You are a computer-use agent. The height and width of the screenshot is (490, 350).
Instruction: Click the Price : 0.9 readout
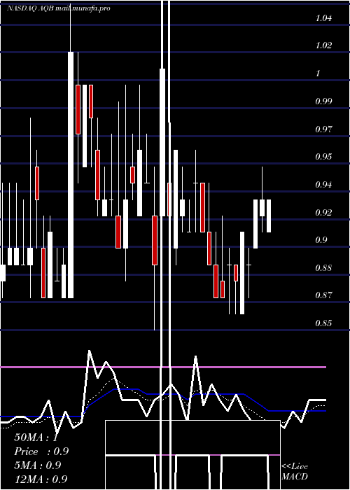(x=41, y=451)
